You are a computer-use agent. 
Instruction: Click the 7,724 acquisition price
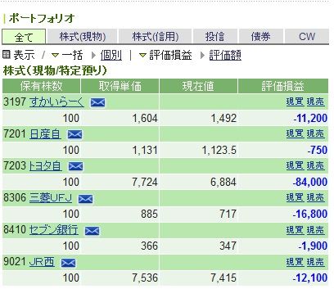coord(145,182)
